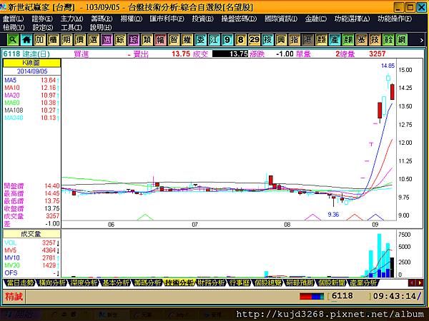This screenshot has width=429, height=321.
Task: Open the 投資(B) menu
Action: (202, 19)
